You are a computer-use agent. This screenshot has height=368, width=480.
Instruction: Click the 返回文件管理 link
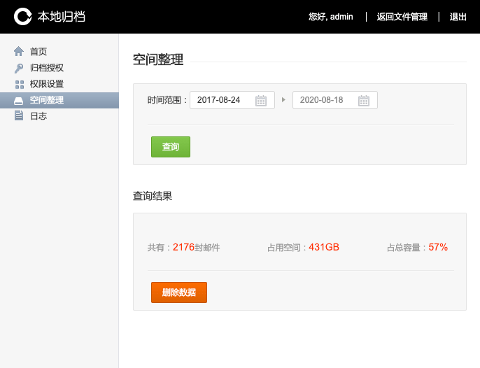[402, 17]
